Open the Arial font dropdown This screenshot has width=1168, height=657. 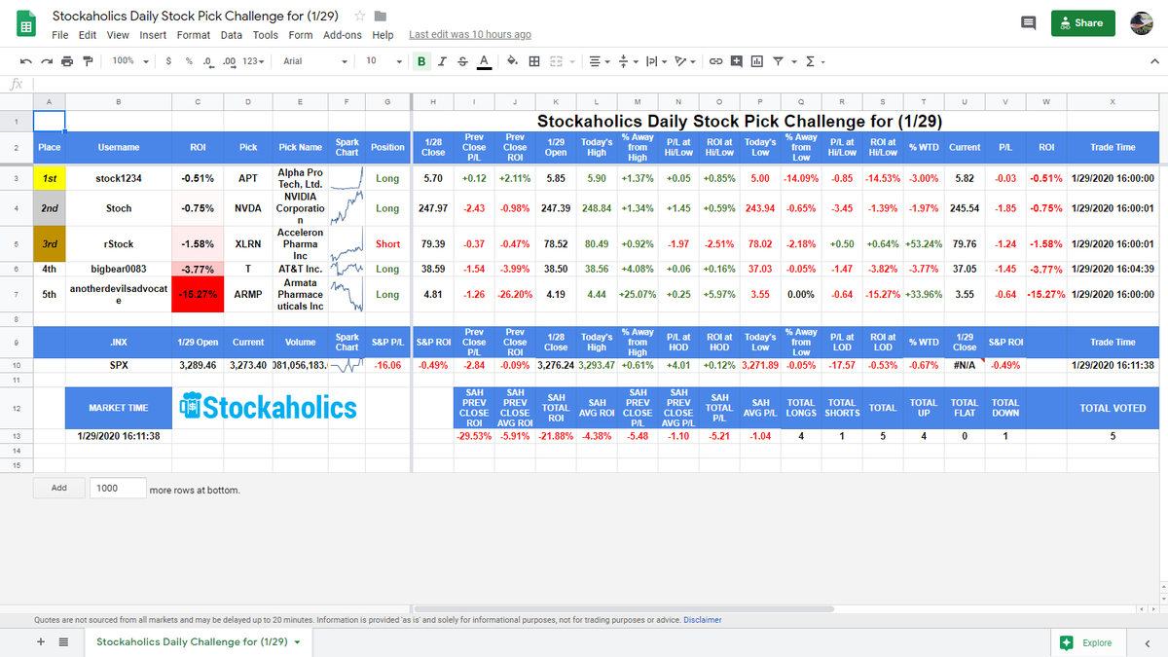[x=315, y=61]
